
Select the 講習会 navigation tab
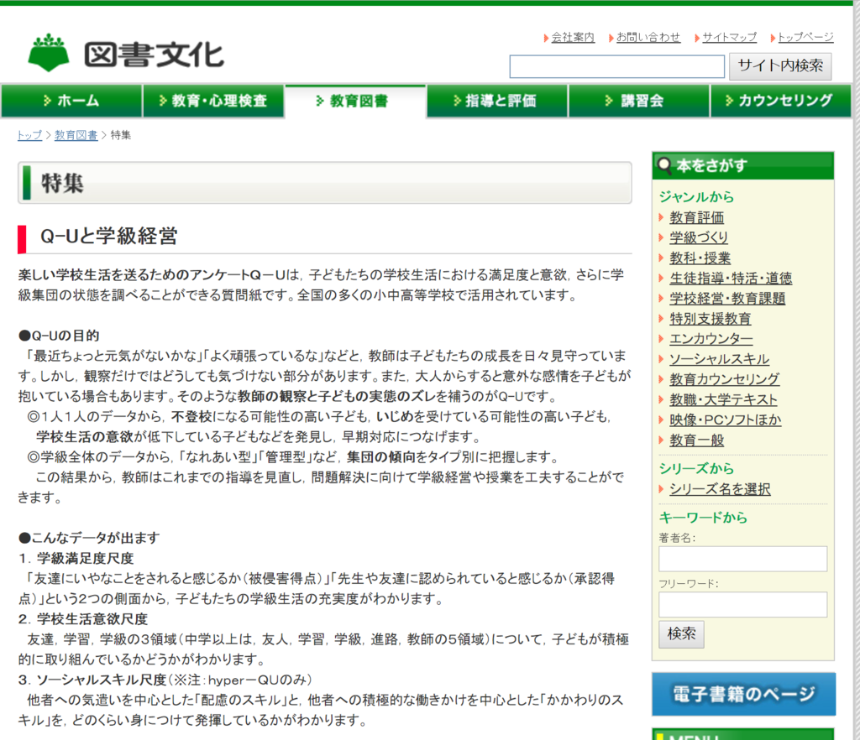point(639,101)
